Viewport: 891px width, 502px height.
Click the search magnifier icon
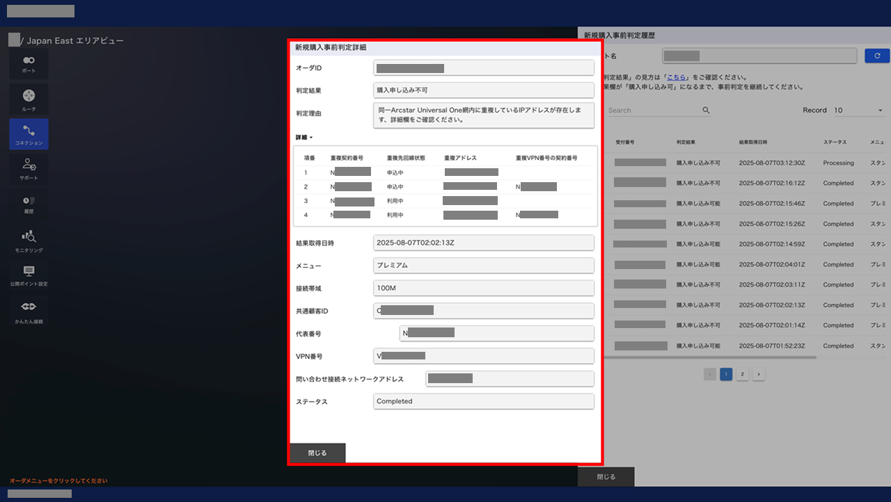point(706,111)
